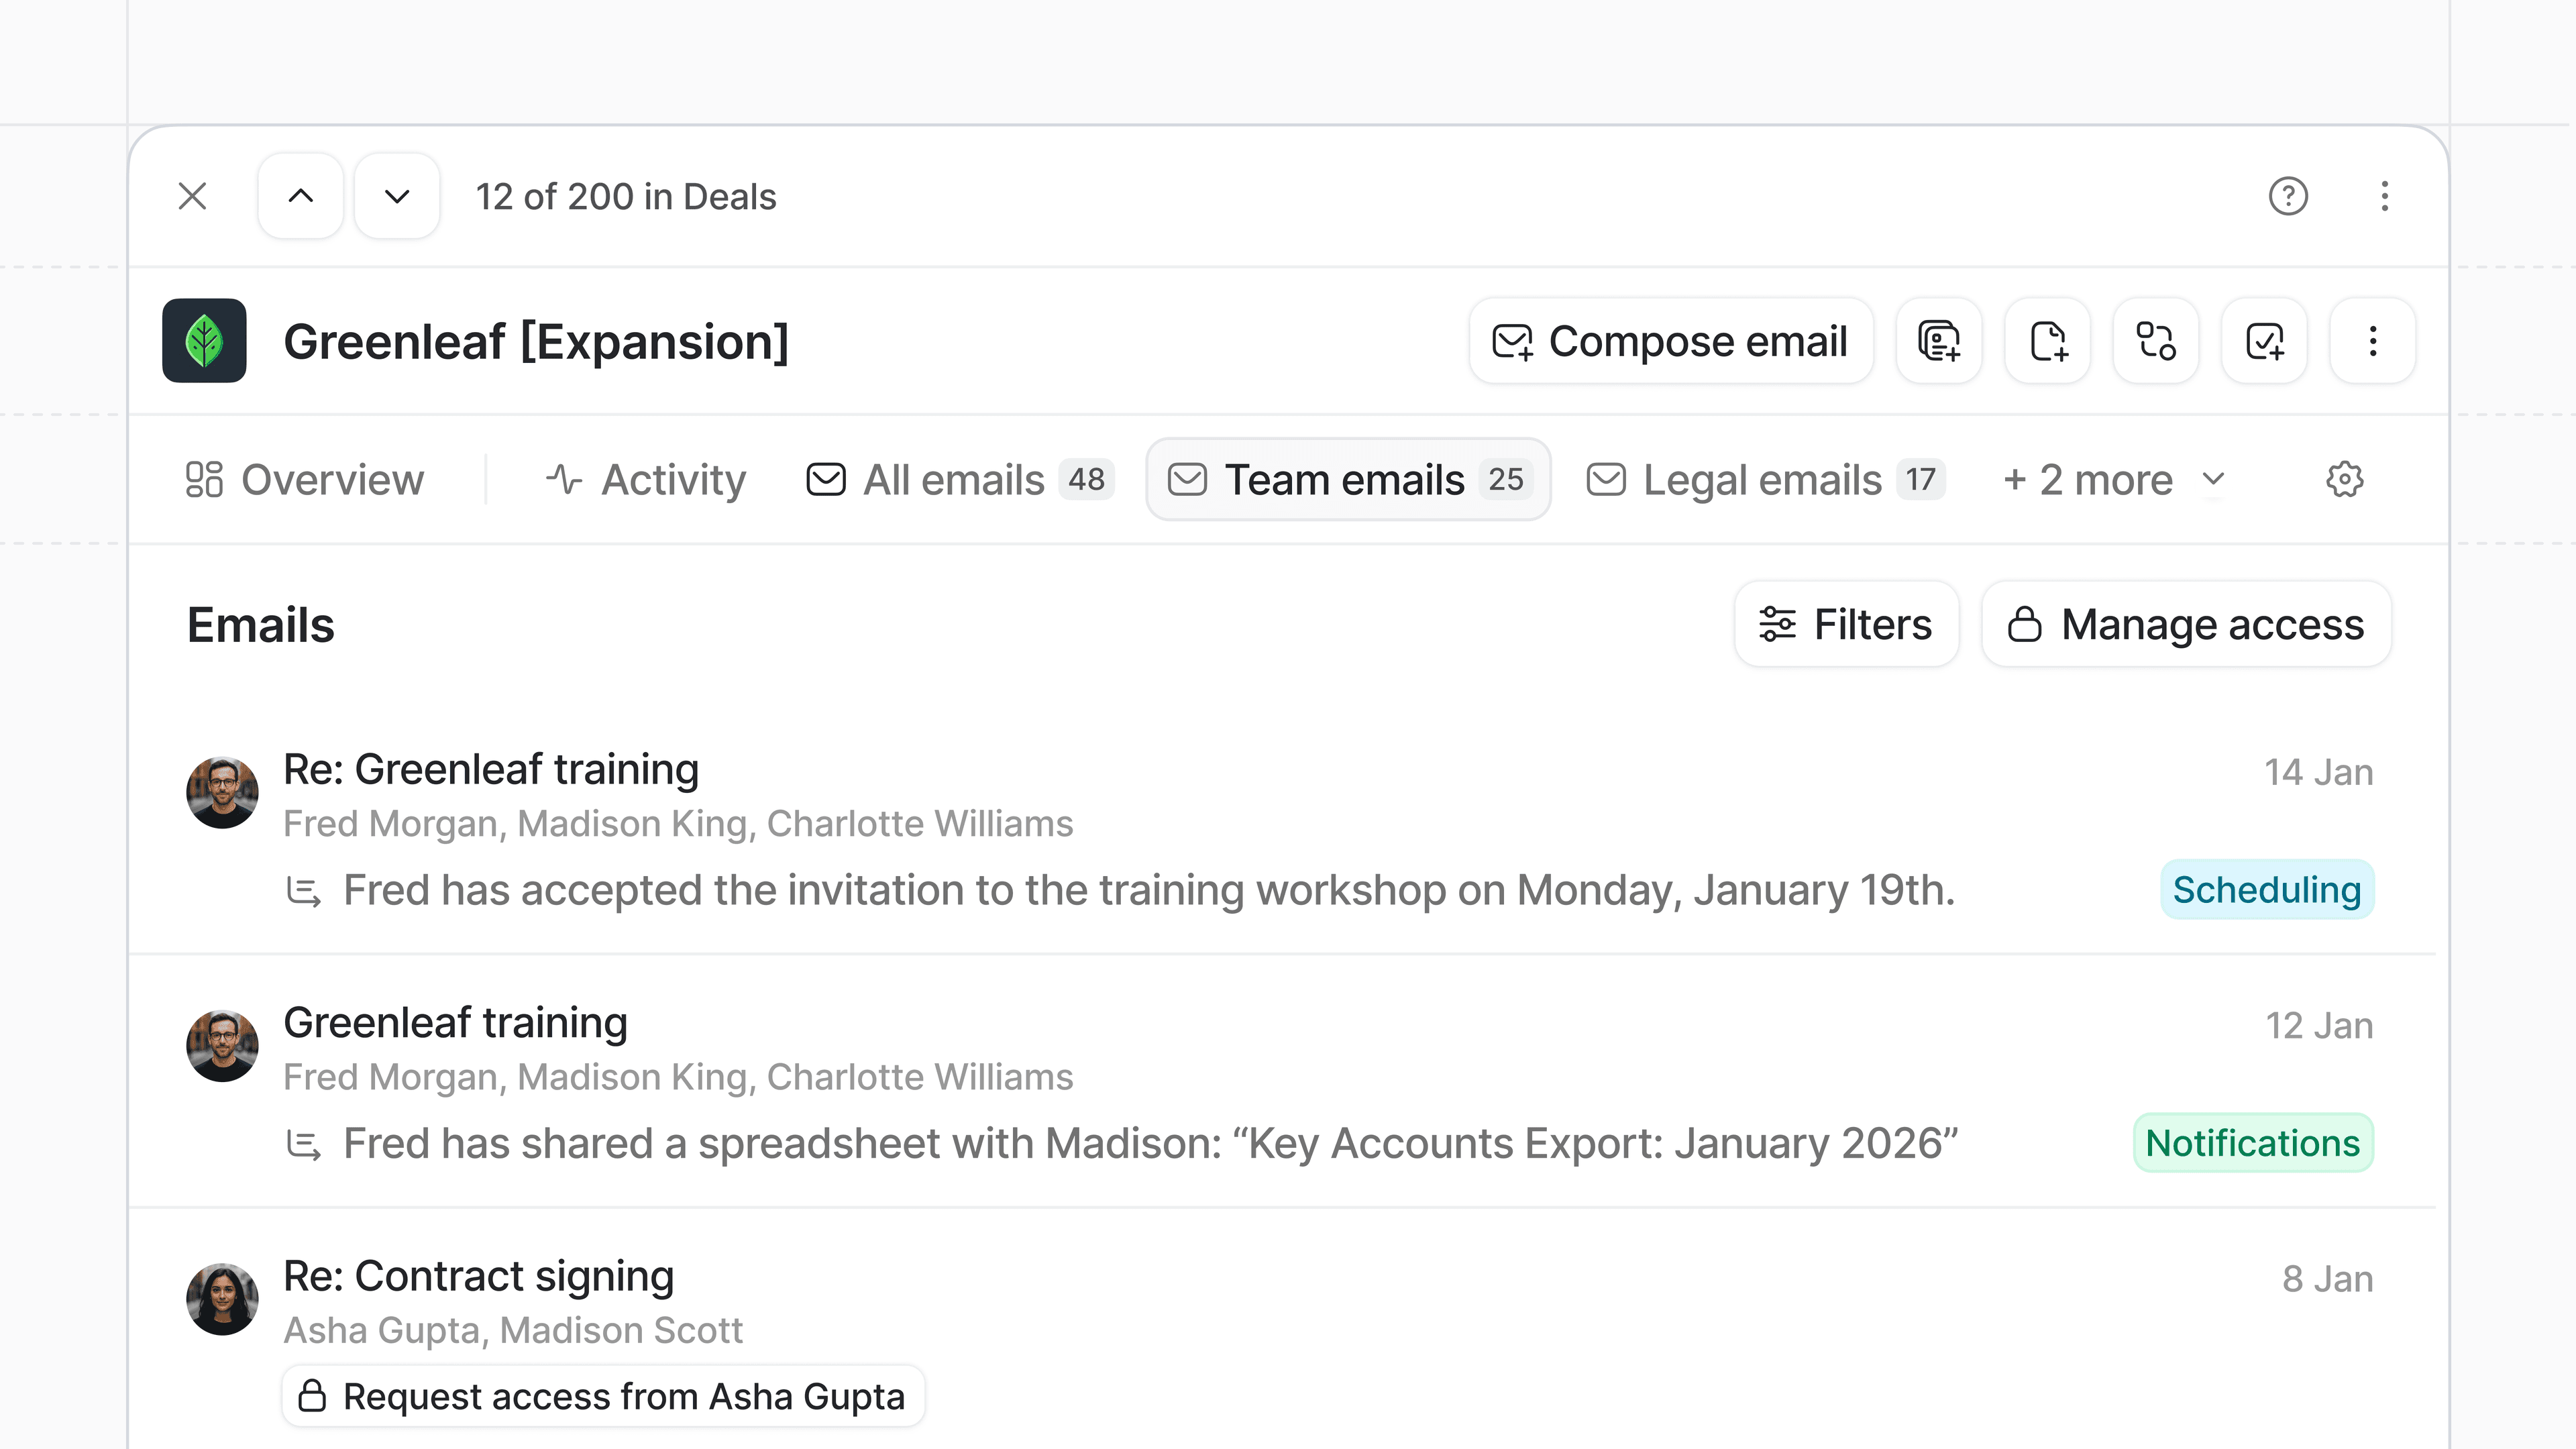Open the help question mark icon
This screenshot has height=1449, width=2576.
[2288, 196]
